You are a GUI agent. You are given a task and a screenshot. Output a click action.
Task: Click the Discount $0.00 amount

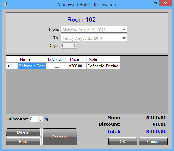(159, 124)
